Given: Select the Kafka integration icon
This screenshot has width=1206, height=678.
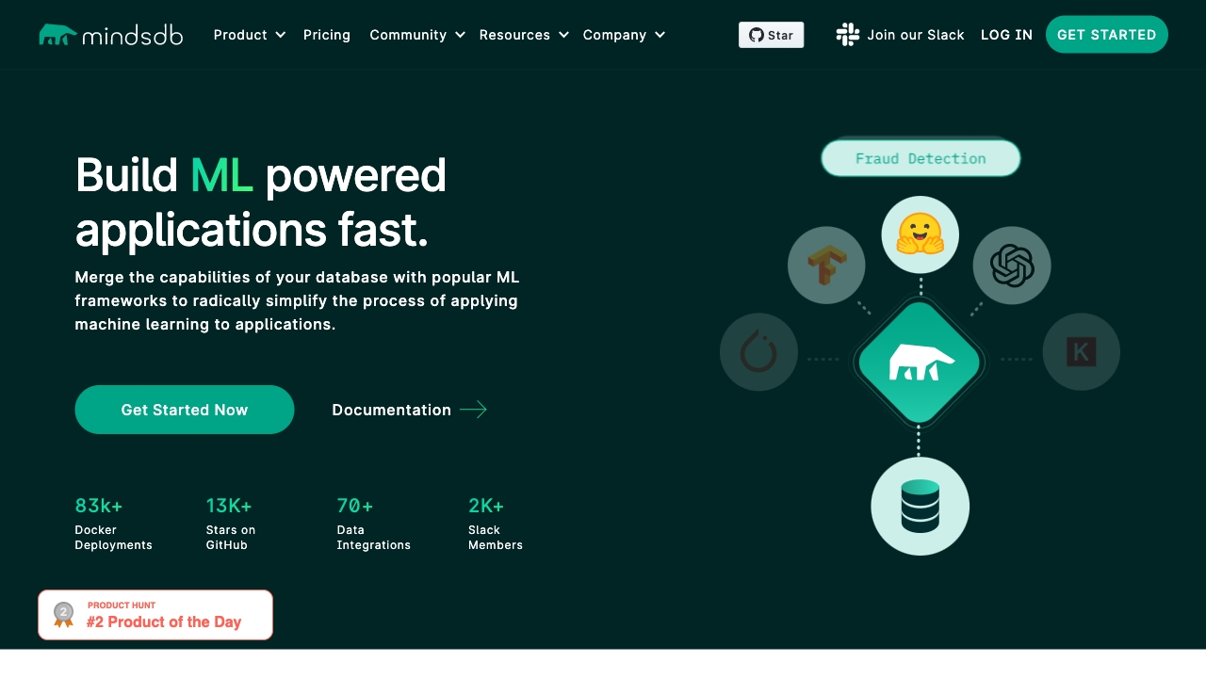Looking at the screenshot, I should click(x=1082, y=351).
